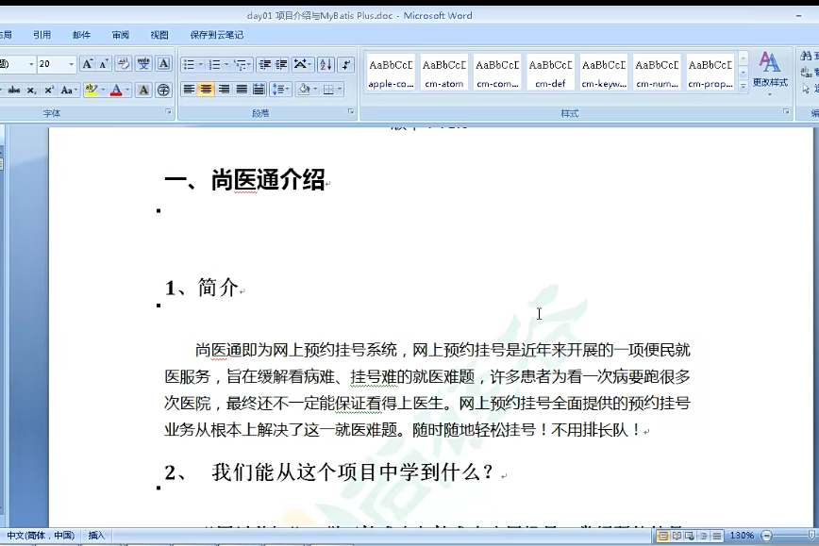The height and width of the screenshot is (546, 819).
Task: Open the phonetic guide tool
Action: tap(144, 64)
